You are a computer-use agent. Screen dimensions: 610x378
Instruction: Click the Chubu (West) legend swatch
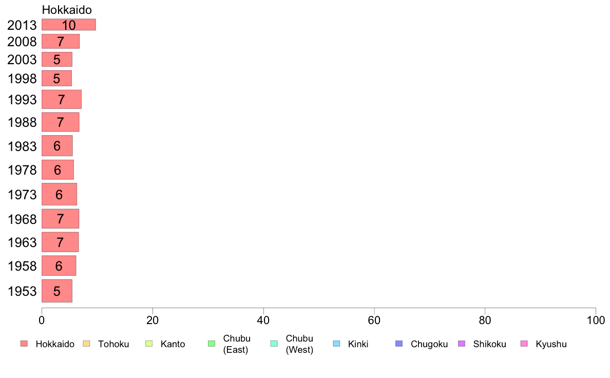point(274,344)
